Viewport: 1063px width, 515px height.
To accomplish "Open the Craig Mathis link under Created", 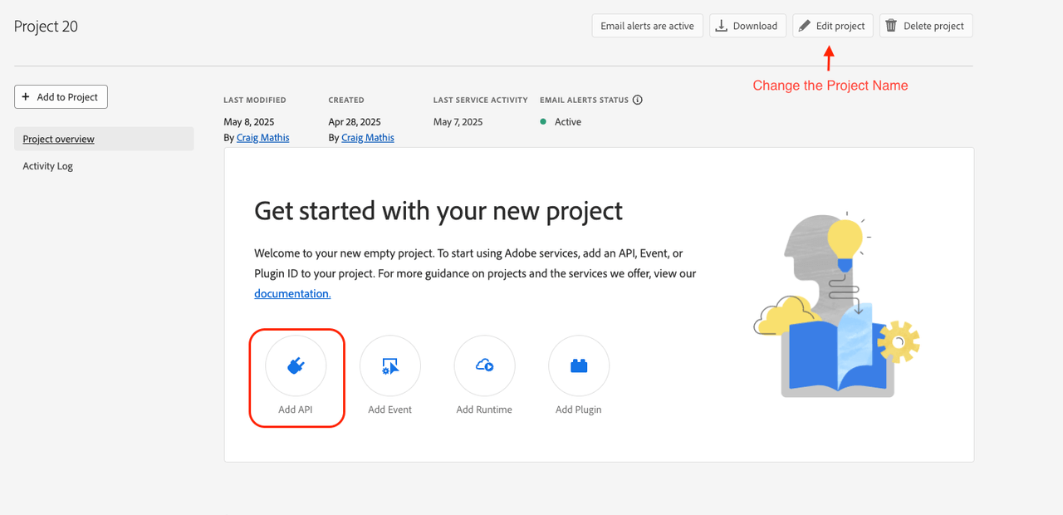I will pyautogui.click(x=368, y=138).
